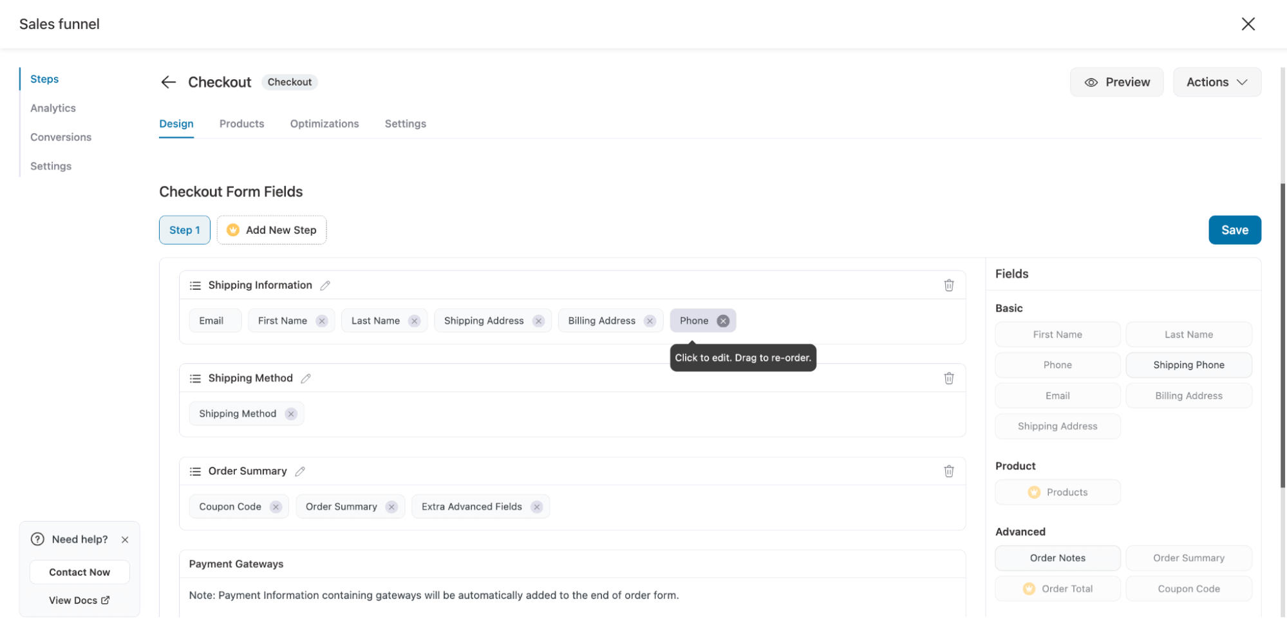
Task: Delete the Order Summary section
Action: 949,471
